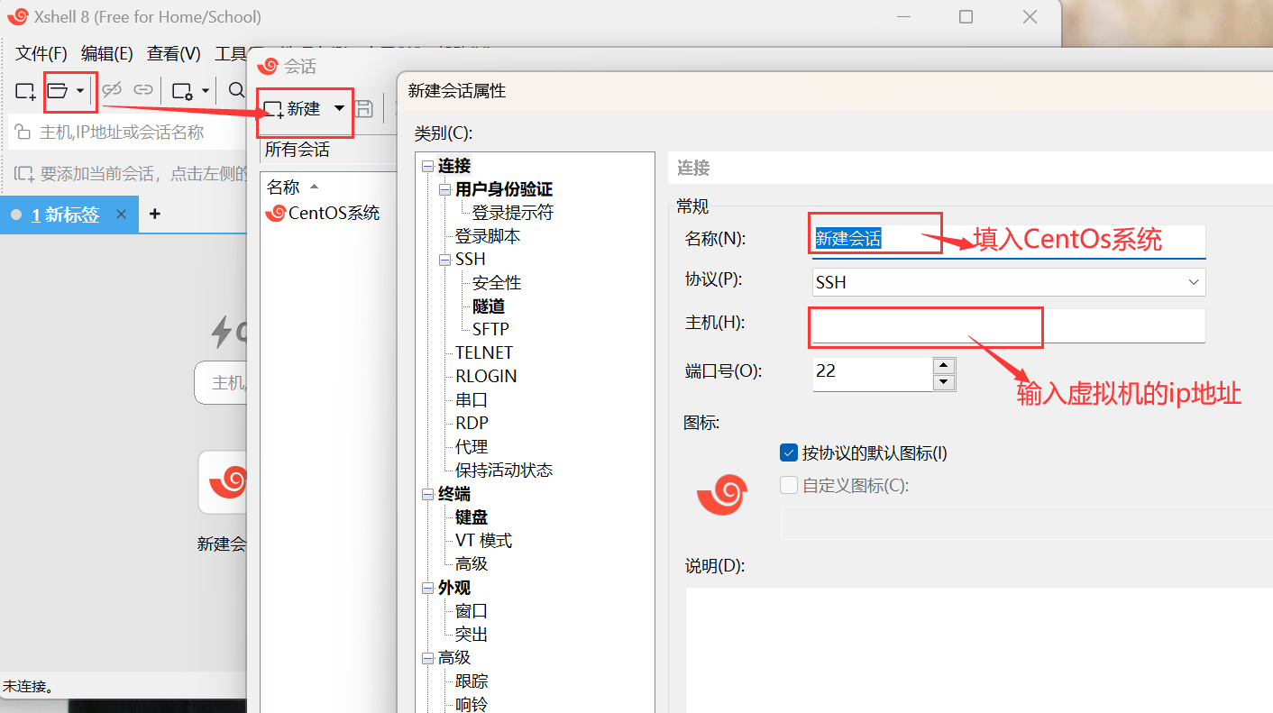Click the greyed save icon in 会话 dialog
The width and height of the screenshot is (1273, 713).
[x=363, y=109]
